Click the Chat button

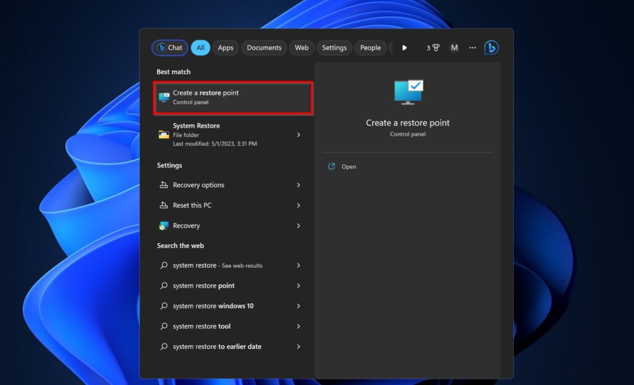tap(169, 48)
